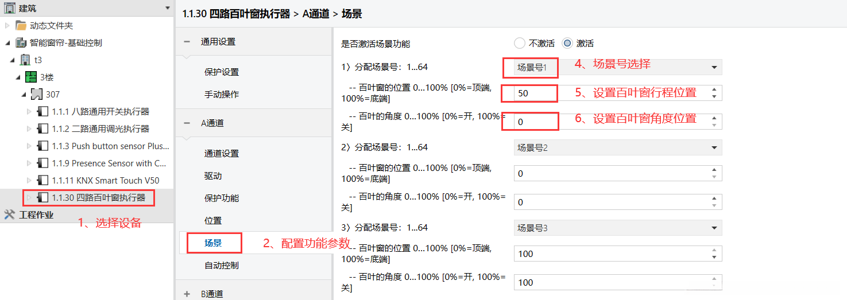Expand the B通道 section

[x=187, y=294]
